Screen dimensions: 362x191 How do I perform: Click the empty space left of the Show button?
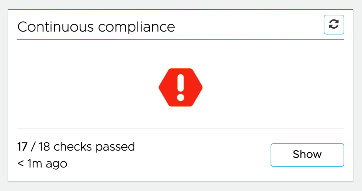203,155
